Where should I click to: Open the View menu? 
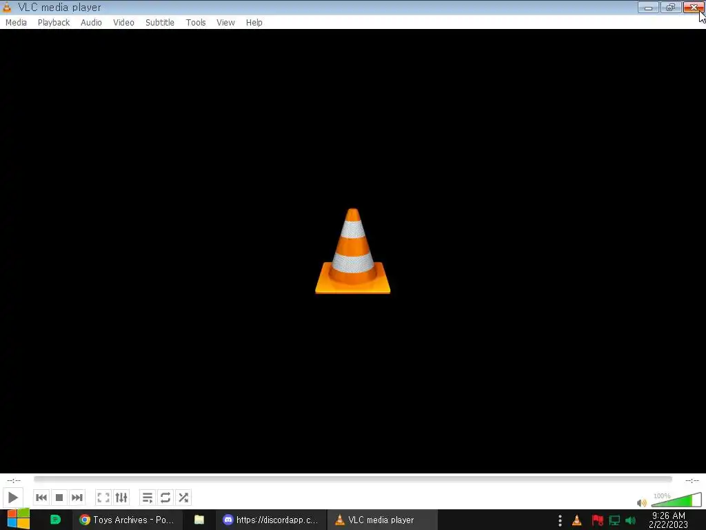225,23
